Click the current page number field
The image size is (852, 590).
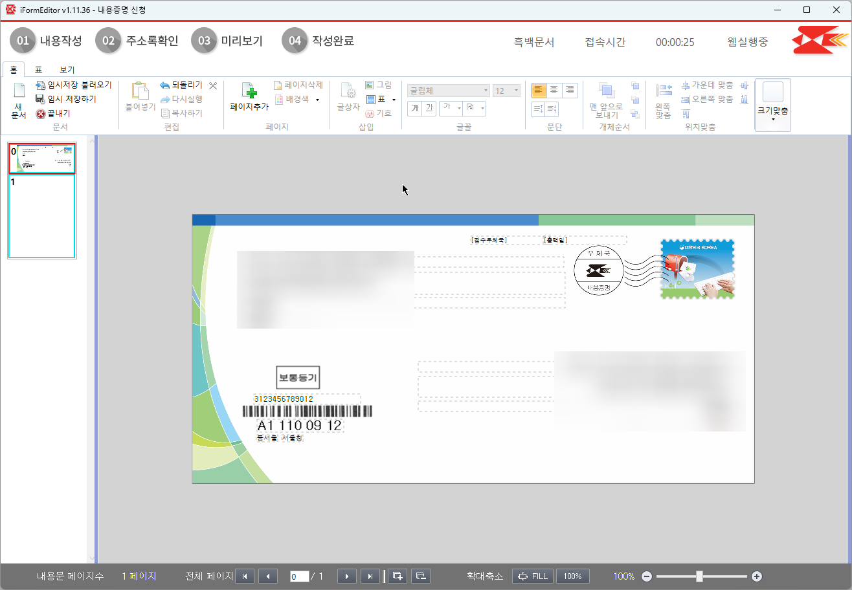point(300,576)
